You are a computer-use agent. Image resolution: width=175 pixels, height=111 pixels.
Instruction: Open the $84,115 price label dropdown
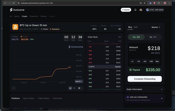[x=79, y=82]
